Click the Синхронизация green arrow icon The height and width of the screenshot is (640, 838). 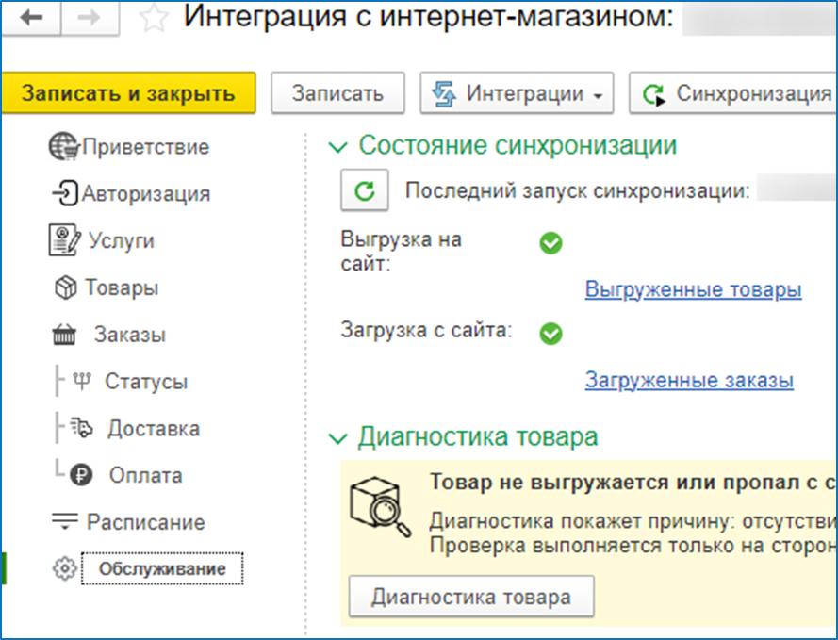pyautogui.click(x=653, y=94)
